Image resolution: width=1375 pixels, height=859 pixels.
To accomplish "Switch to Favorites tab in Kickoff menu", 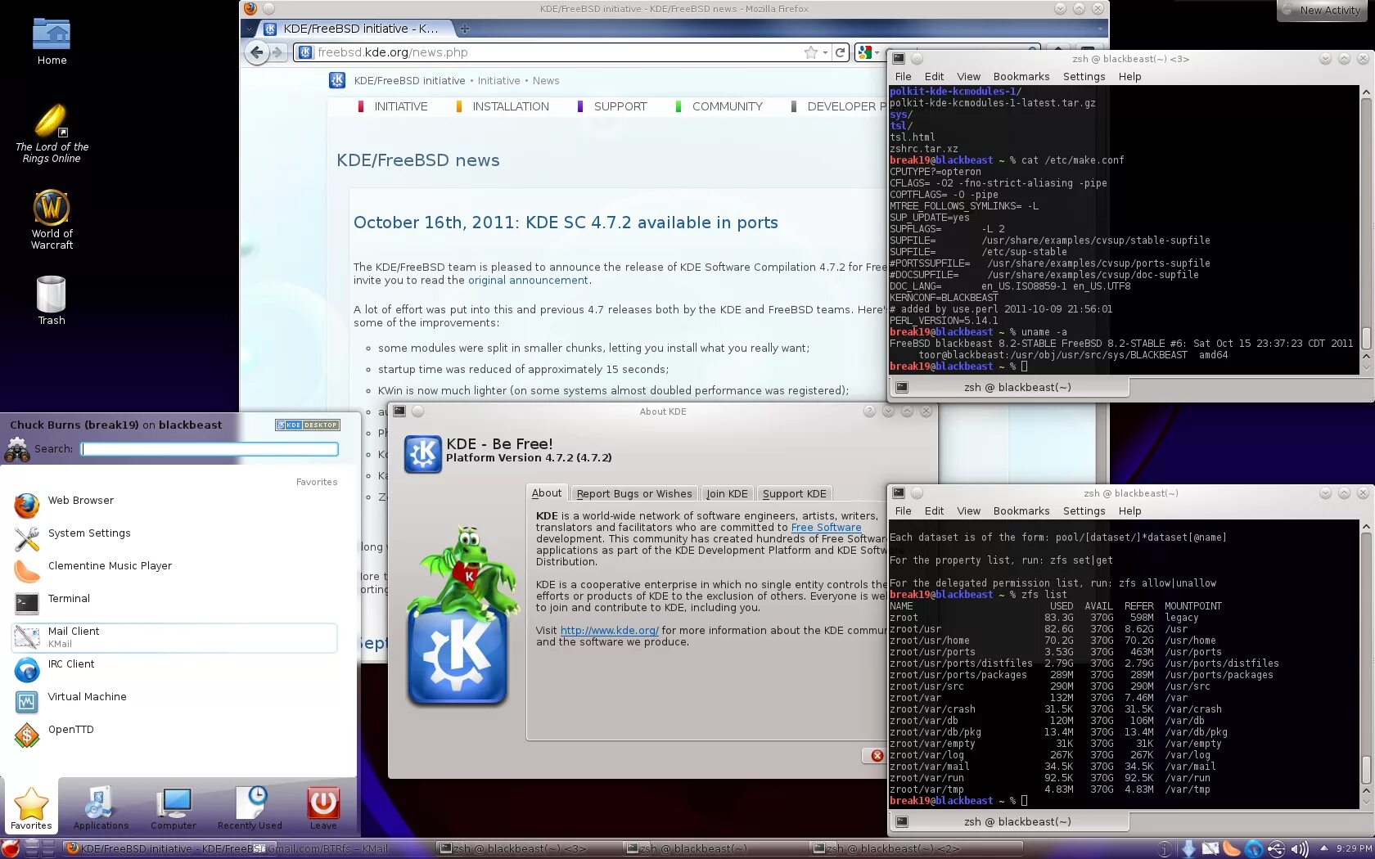I will 31,808.
